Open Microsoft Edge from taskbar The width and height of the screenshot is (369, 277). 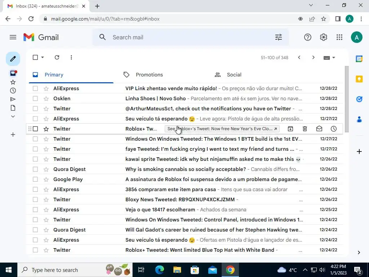[159, 270]
